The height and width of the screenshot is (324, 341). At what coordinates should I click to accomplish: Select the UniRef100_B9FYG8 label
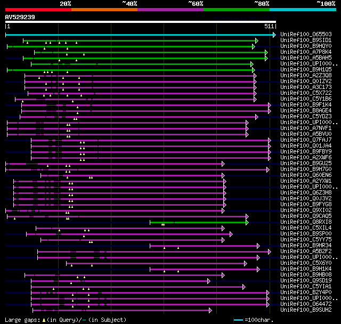coord(306,205)
